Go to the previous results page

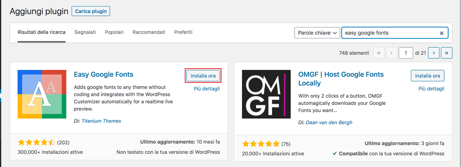(391, 53)
